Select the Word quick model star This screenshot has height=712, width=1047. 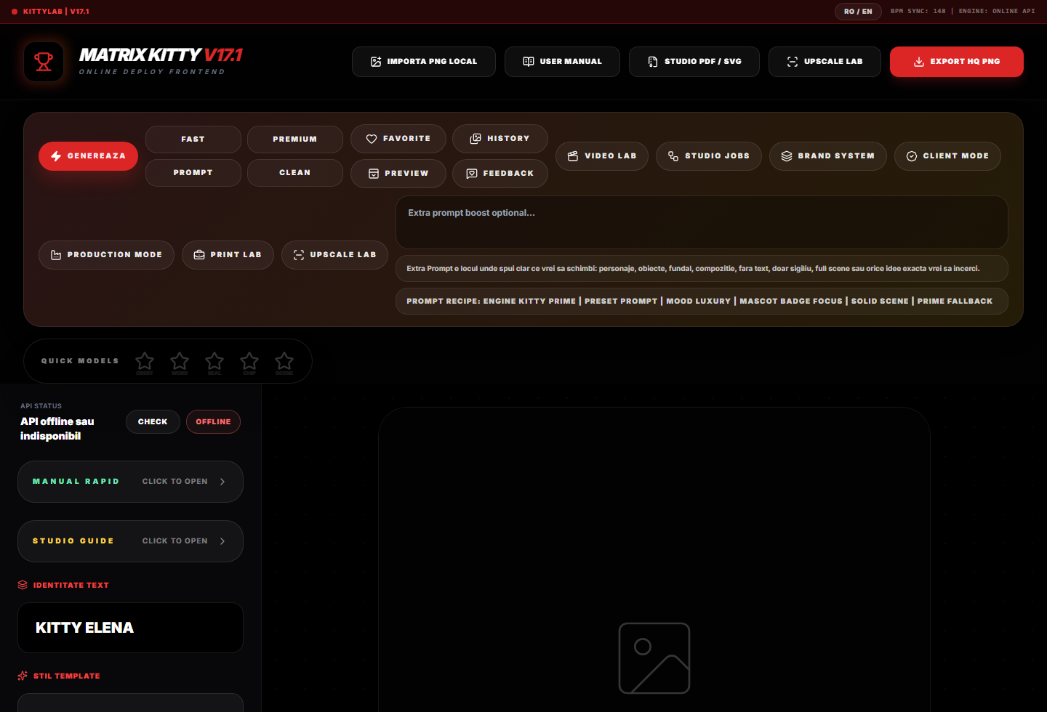click(180, 361)
